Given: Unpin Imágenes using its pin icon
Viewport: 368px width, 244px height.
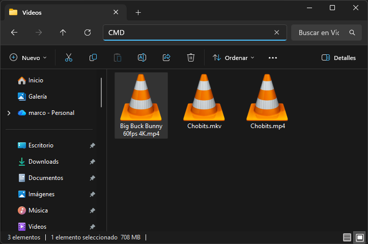Looking at the screenshot, I should click(93, 194).
